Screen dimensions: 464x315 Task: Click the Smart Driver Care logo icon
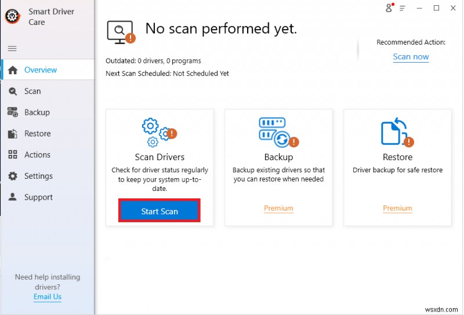tap(12, 17)
